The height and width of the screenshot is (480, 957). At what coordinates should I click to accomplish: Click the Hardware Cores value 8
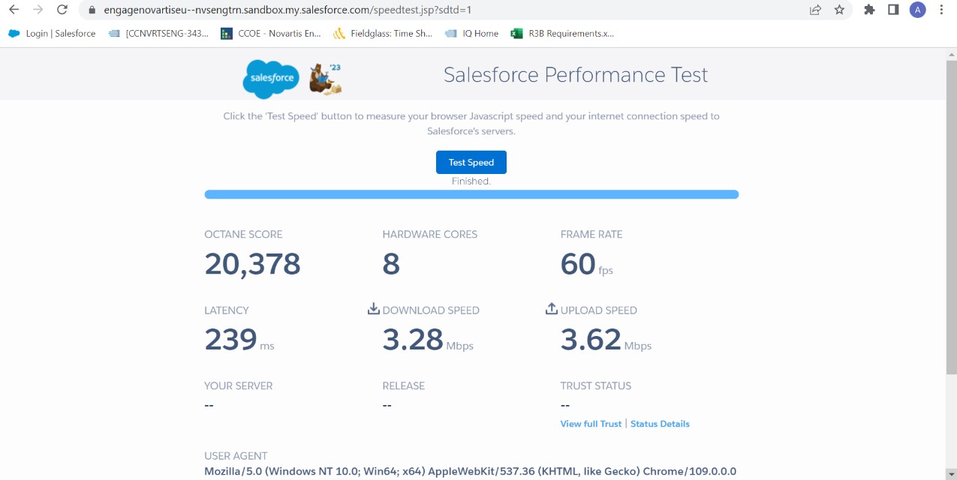(391, 264)
